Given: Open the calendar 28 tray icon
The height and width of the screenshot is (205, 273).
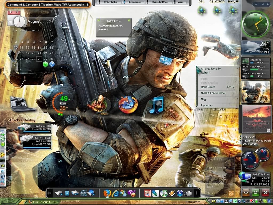Looking at the screenshot, I should (x=226, y=201).
